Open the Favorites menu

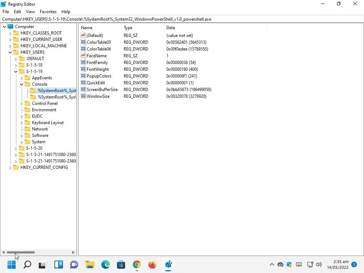click(x=48, y=12)
